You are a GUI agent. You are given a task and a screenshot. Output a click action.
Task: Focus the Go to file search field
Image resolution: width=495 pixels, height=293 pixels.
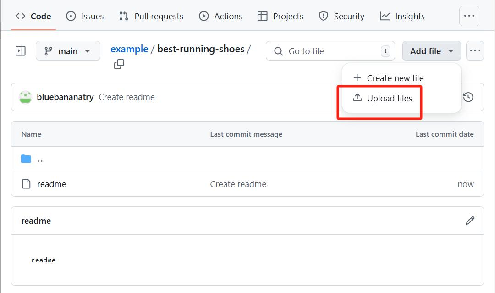tap(330, 51)
